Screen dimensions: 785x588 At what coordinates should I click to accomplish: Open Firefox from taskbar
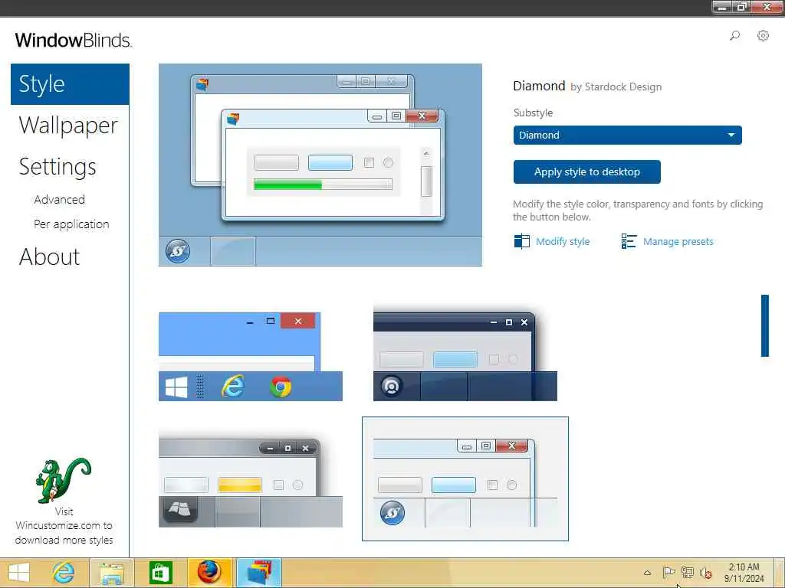click(209, 573)
